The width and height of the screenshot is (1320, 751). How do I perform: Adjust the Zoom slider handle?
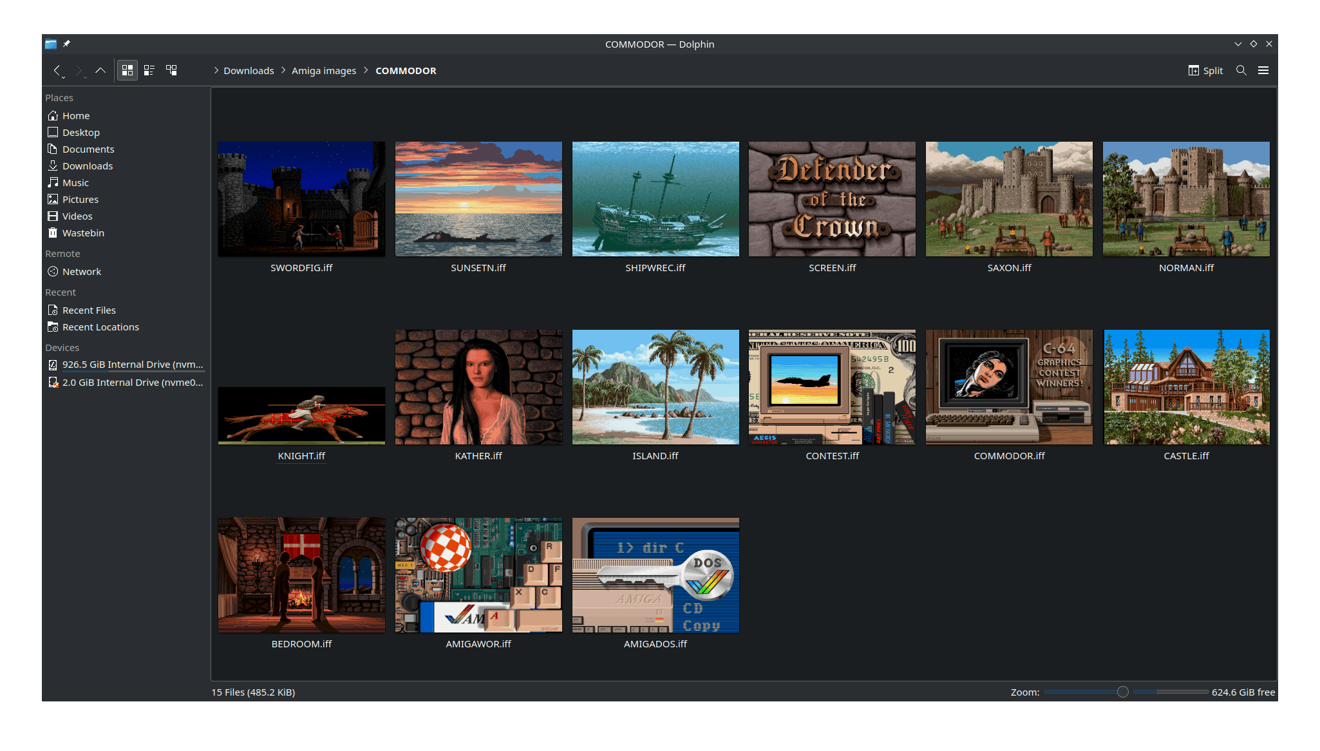(x=1123, y=692)
